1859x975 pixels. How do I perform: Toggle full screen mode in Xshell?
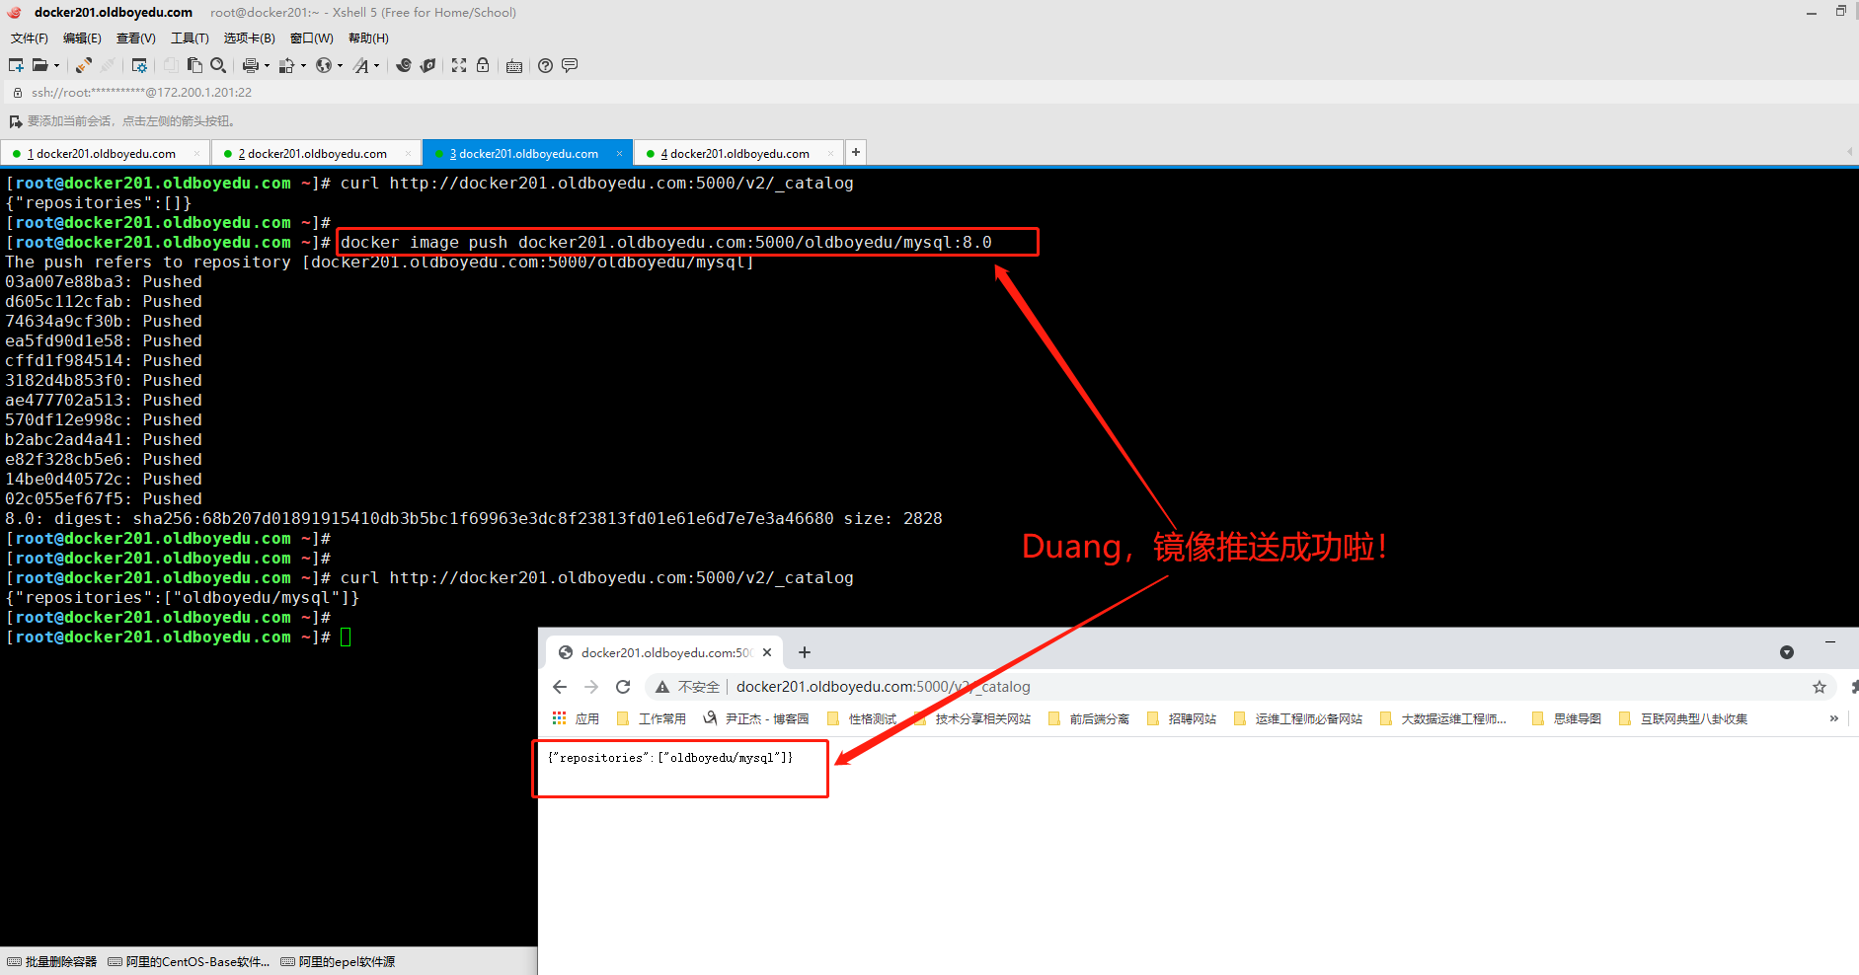459,65
